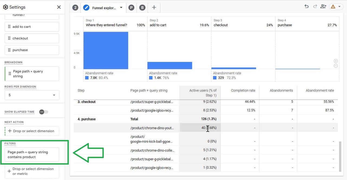347x180 pixels.
Task: Click the Abandonments column header
Action: click(x=281, y=91)
